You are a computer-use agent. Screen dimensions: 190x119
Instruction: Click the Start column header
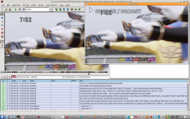tap(14, 81)
